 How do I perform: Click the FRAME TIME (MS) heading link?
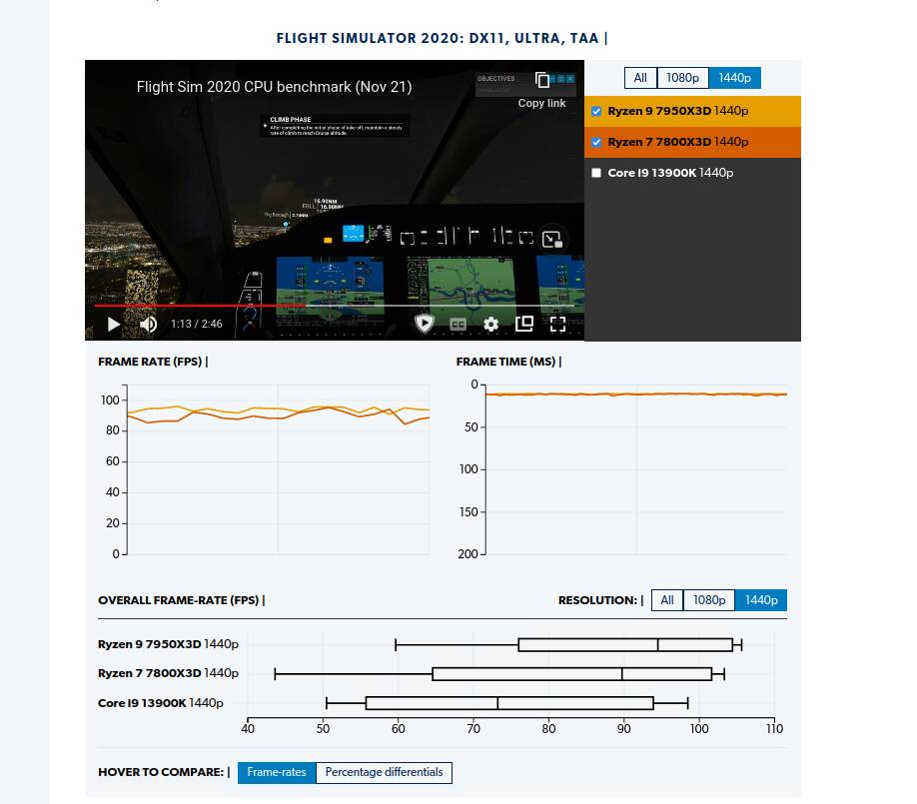point(508,362)
